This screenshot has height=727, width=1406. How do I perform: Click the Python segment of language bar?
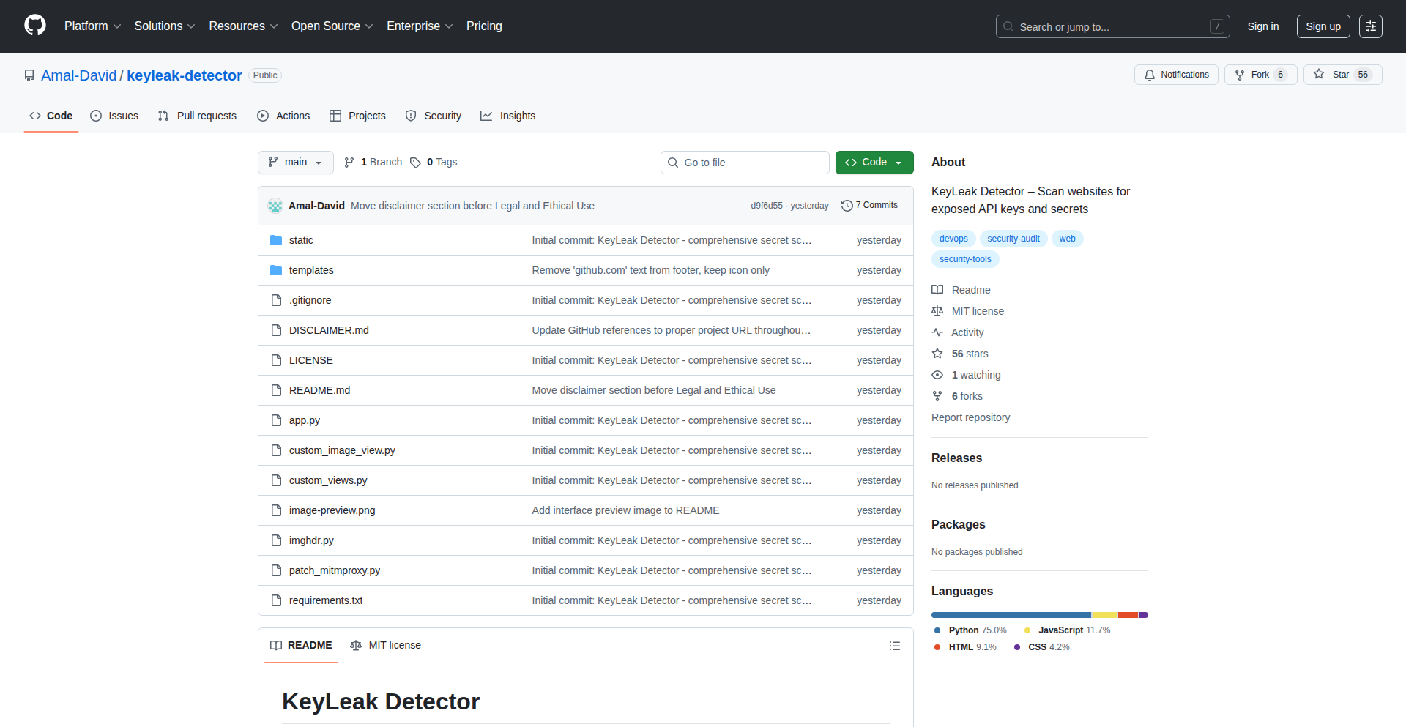(1011, 615)
